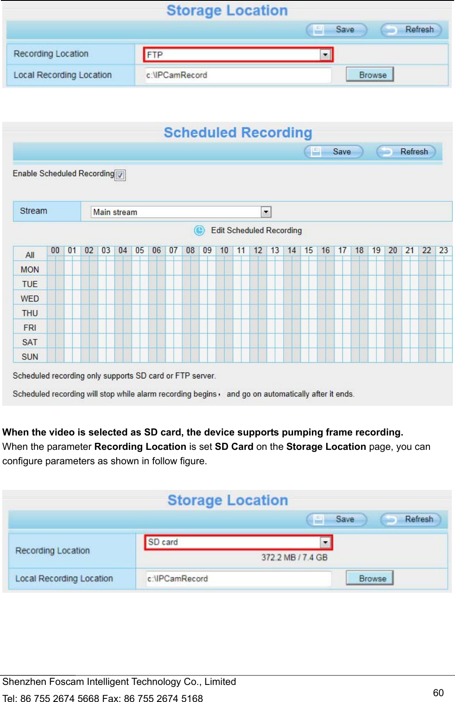
Task: Click the c:\IPCamRecord path input field
Action: 238,75
